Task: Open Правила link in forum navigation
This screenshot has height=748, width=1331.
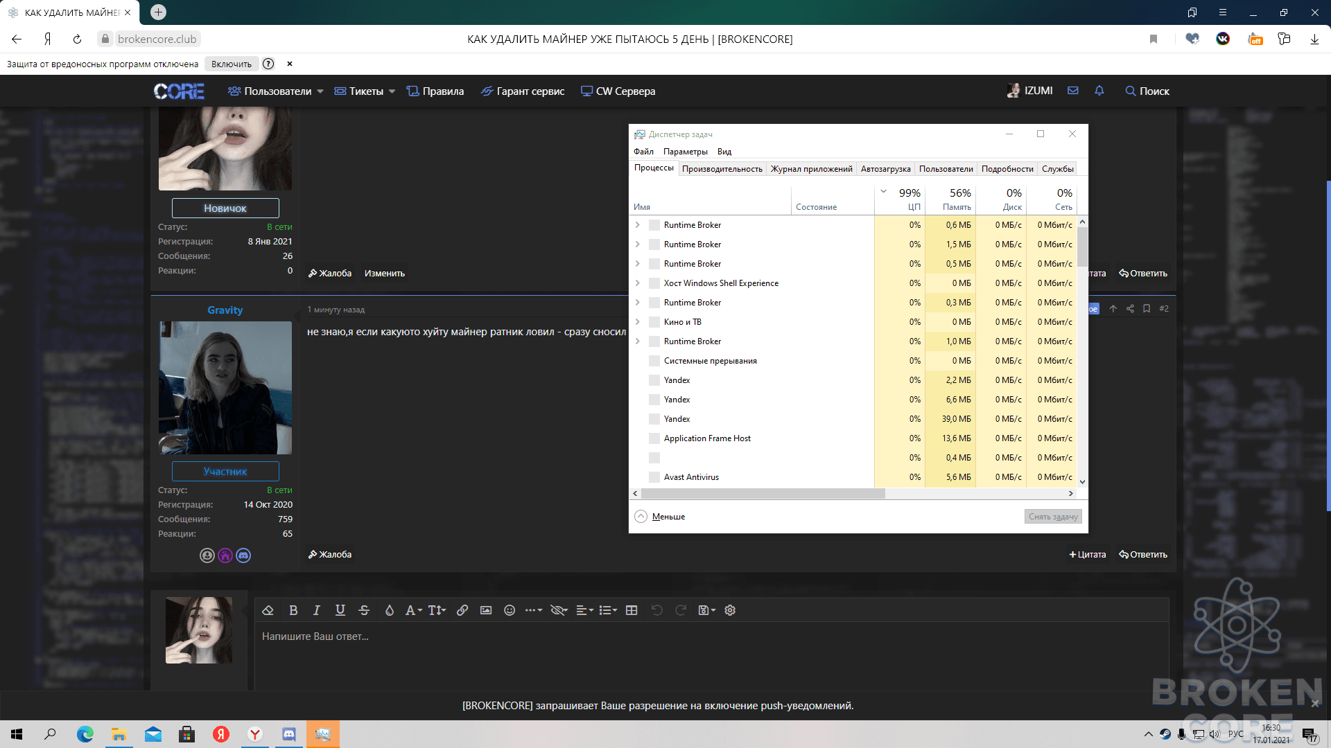Action: (435, 91)
